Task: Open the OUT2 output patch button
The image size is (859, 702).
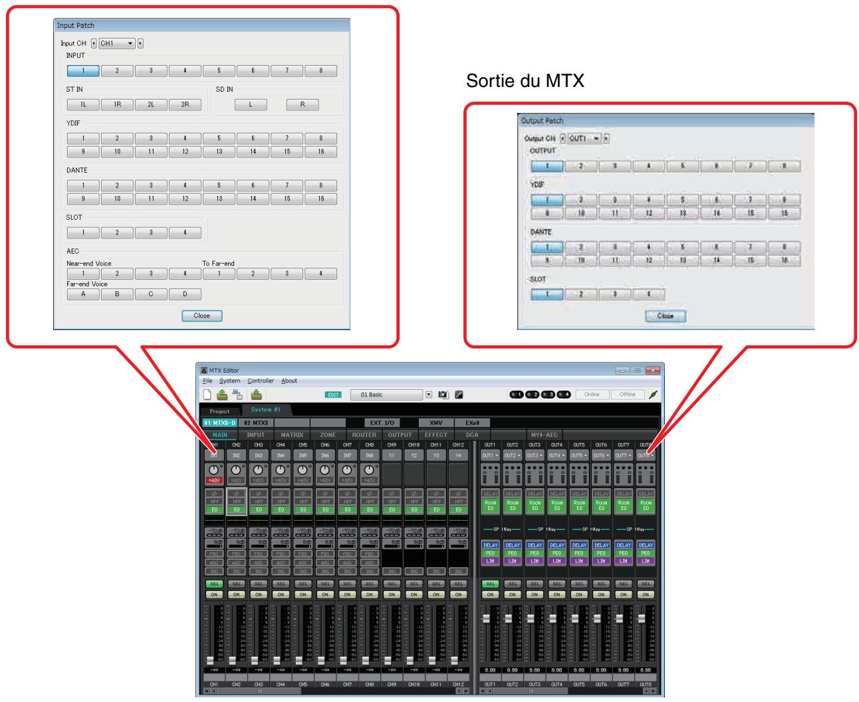Action: point(513,455)
